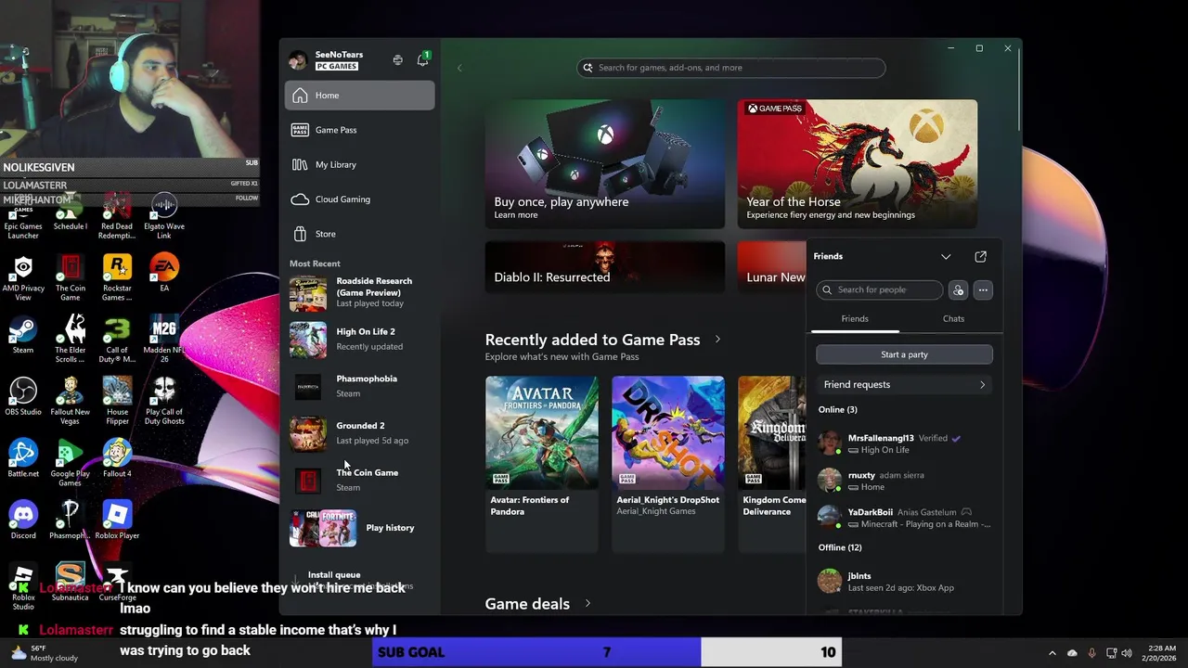Open Roblox Player desktop icon
This screenshot has width=1188, height=668.
[117, 520]
